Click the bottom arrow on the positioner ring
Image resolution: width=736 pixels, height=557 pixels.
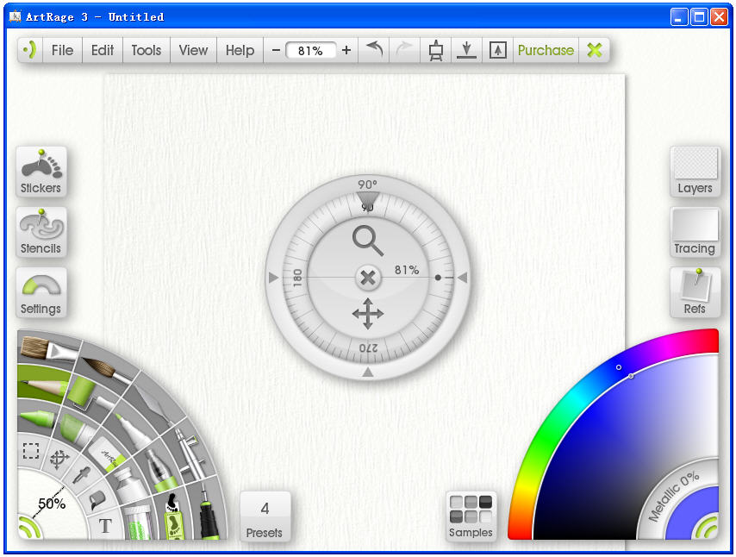368,372
